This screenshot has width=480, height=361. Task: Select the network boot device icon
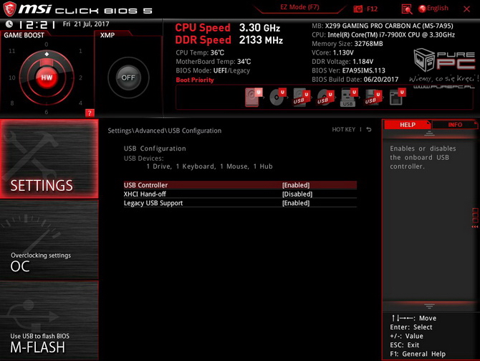397,97
